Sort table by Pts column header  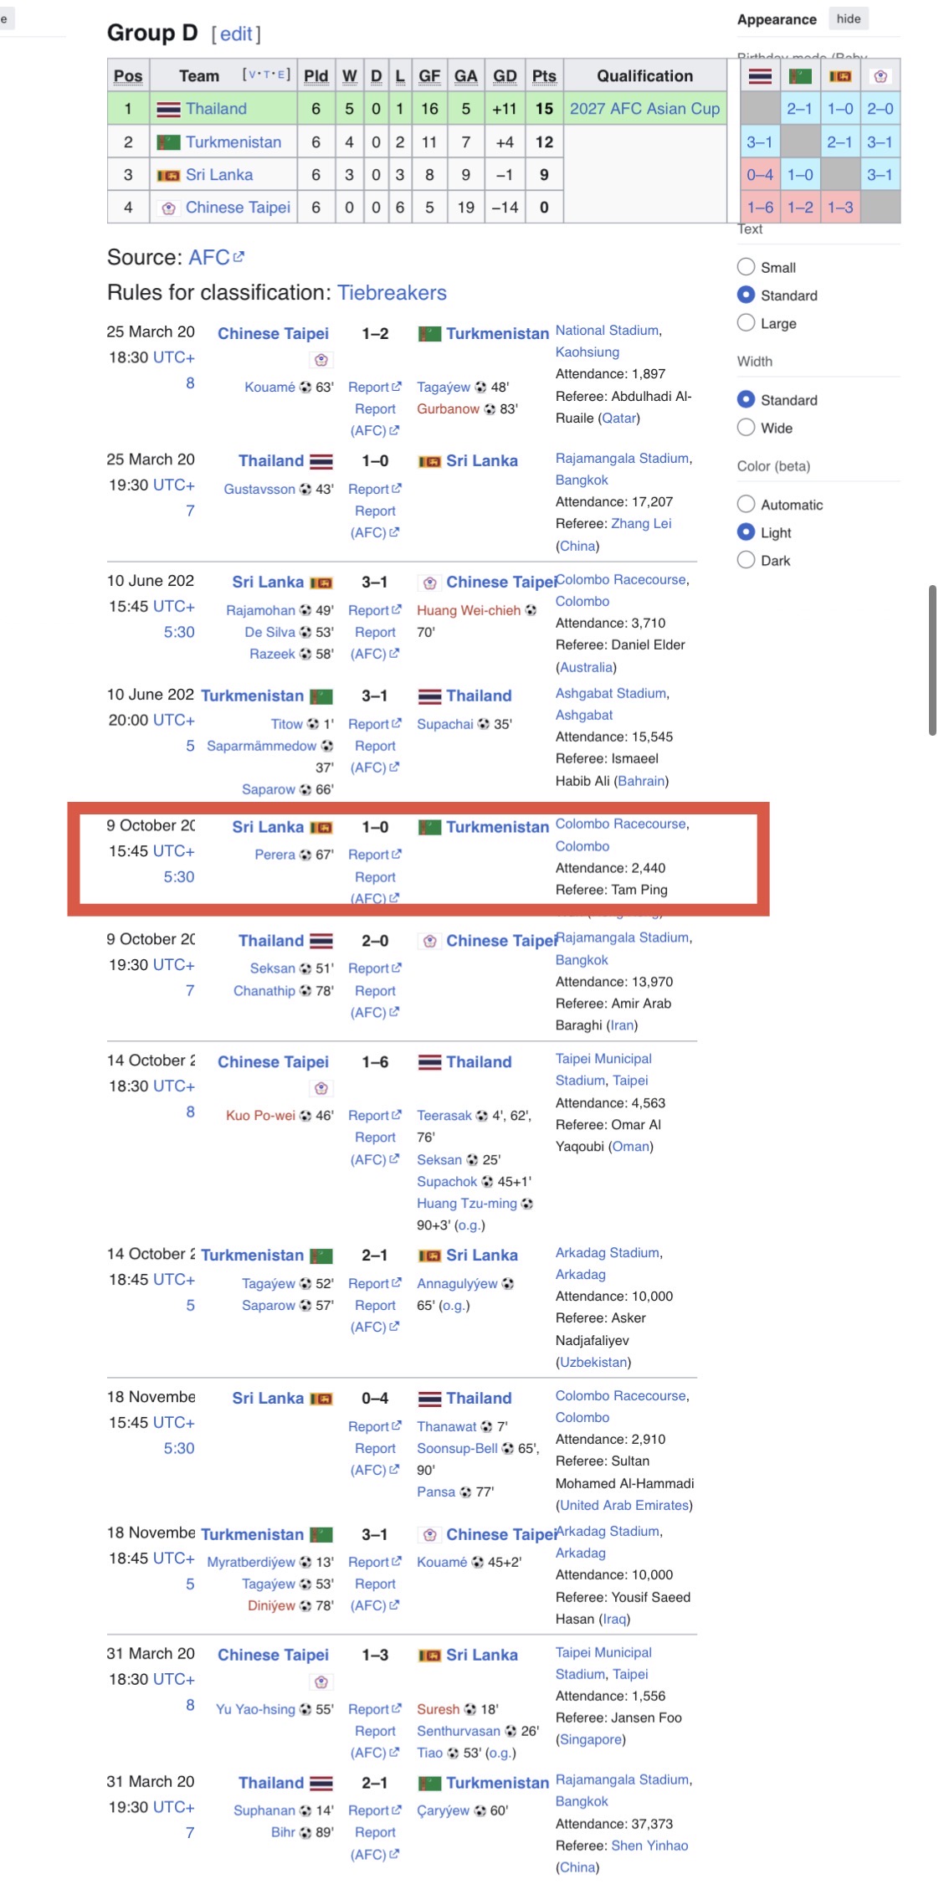pyautogui.click(x=544, y=76)
